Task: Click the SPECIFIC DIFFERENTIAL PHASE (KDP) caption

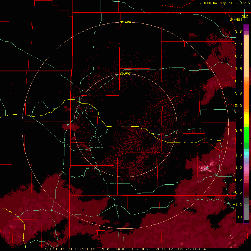Action: pyautogui.click(x=87, y=249)
